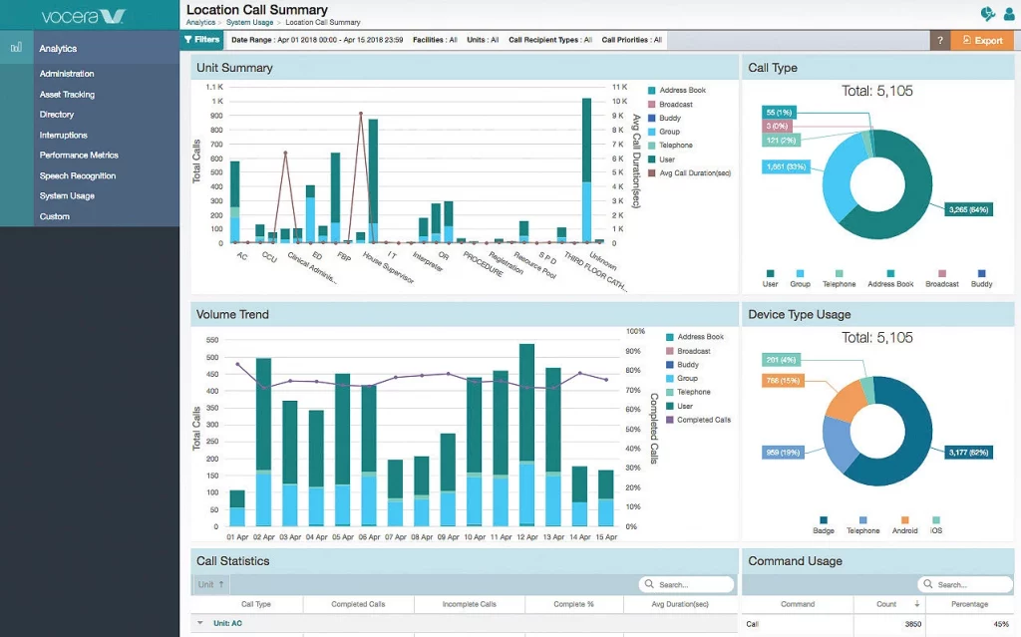
Task: Open the user profile icon top right
Action: click(1009, 13)
